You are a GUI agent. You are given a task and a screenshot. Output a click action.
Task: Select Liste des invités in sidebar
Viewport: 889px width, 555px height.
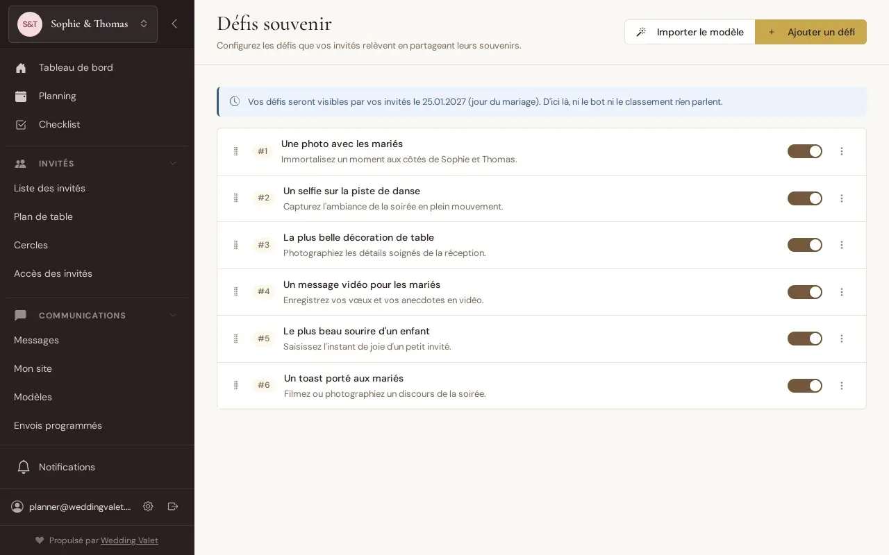97,188
